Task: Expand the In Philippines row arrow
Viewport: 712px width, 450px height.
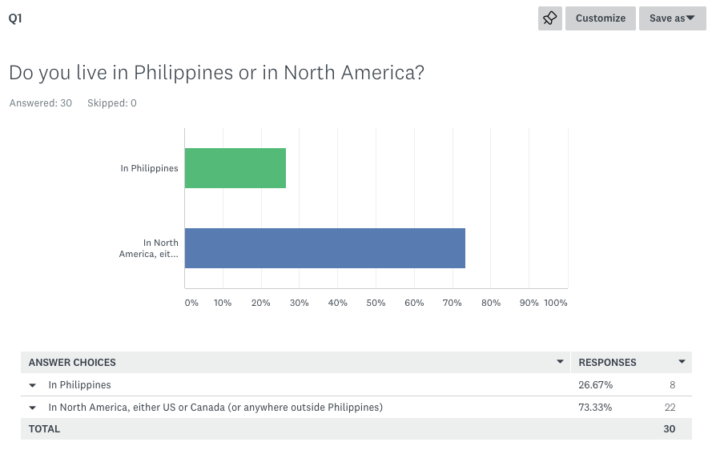Action: pos(32,385)
